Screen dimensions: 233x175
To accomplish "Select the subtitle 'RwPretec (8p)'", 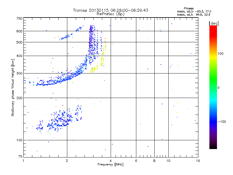I will pos(110,14).
